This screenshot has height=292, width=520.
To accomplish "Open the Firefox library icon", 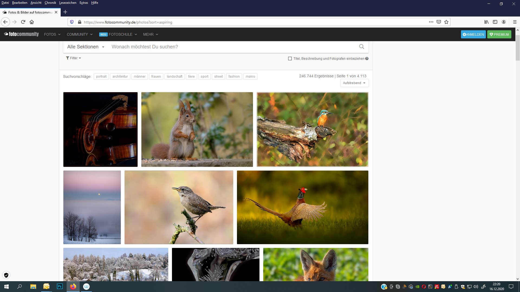I will click(486, 22).
